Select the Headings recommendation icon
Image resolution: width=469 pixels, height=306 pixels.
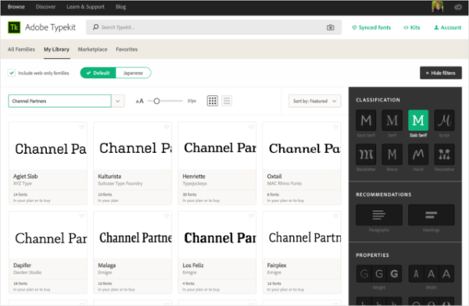click(431, 215)
